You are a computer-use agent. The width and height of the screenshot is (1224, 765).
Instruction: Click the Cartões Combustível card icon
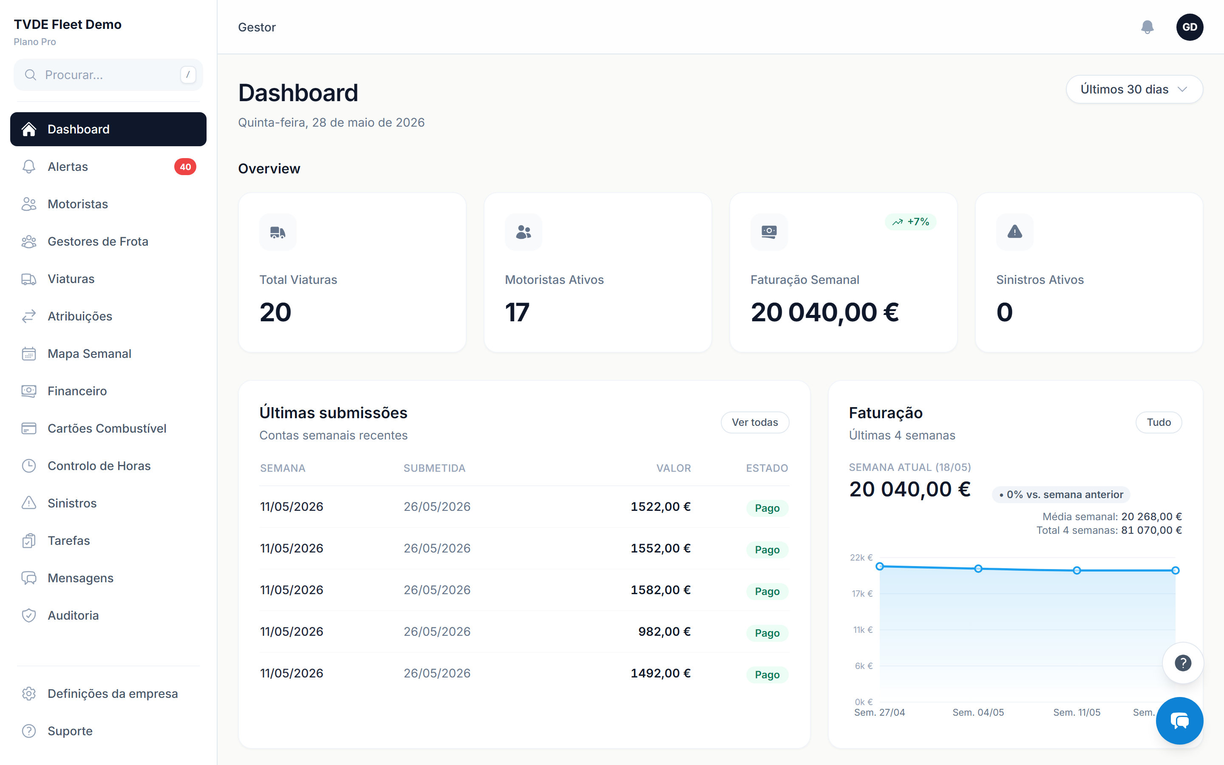tap(29, 429)
